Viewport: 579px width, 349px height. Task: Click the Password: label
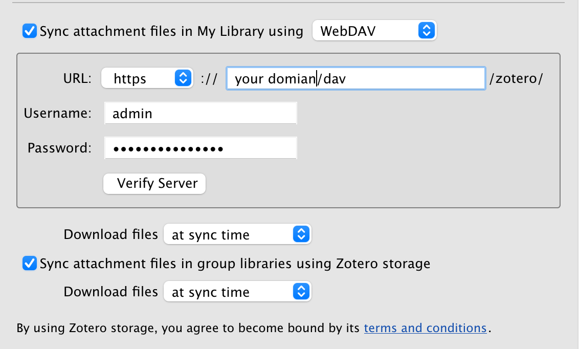pos(59,148)
